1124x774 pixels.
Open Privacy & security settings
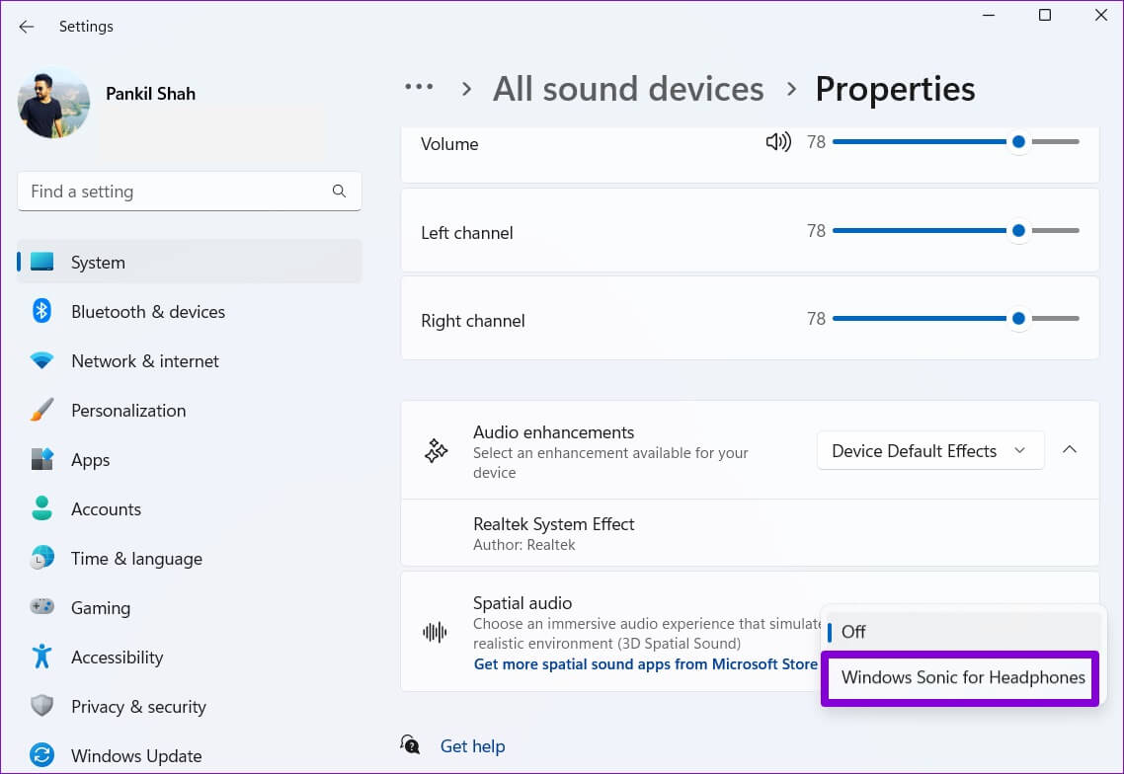coord(190,706)
